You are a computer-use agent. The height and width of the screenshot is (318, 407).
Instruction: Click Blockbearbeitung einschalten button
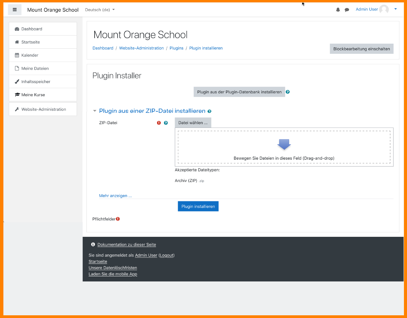pyautogui.click(x=362, y=49)
